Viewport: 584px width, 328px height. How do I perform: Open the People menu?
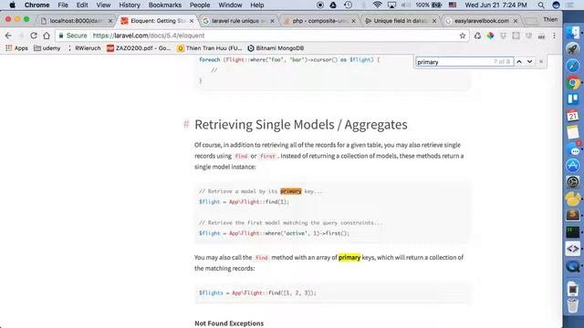[200, 5]
